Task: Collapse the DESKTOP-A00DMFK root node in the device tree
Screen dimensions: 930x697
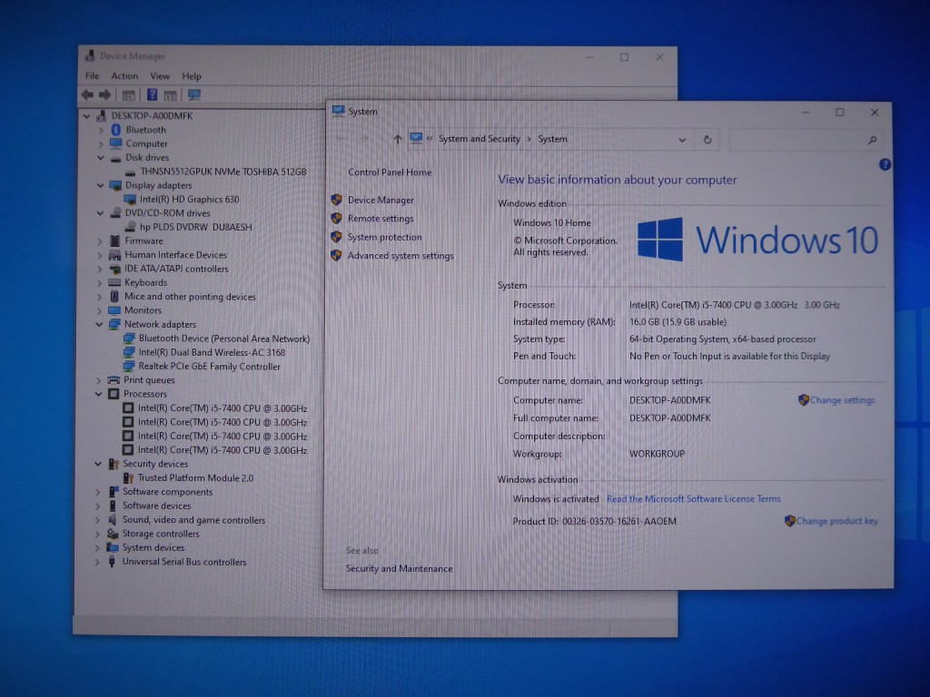Action: pos(87,116)
